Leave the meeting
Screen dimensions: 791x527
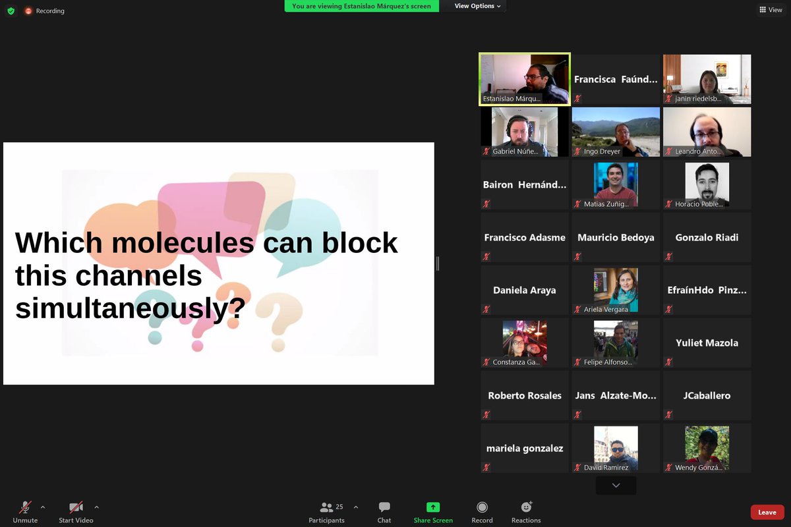(767, 512)
